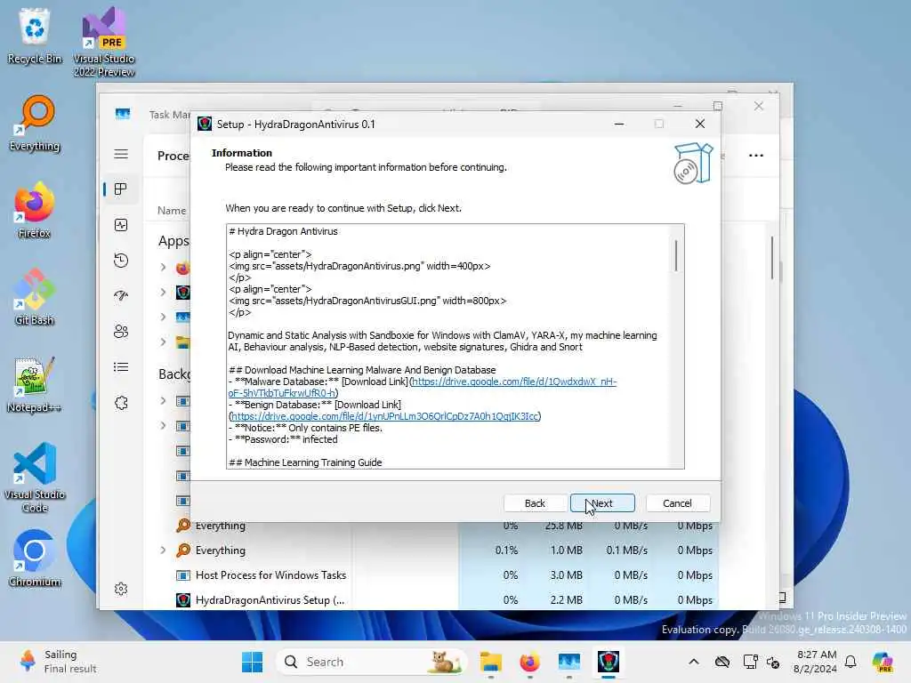Open Task Manager settings gear
911x683 pixels.
[121, 589]
